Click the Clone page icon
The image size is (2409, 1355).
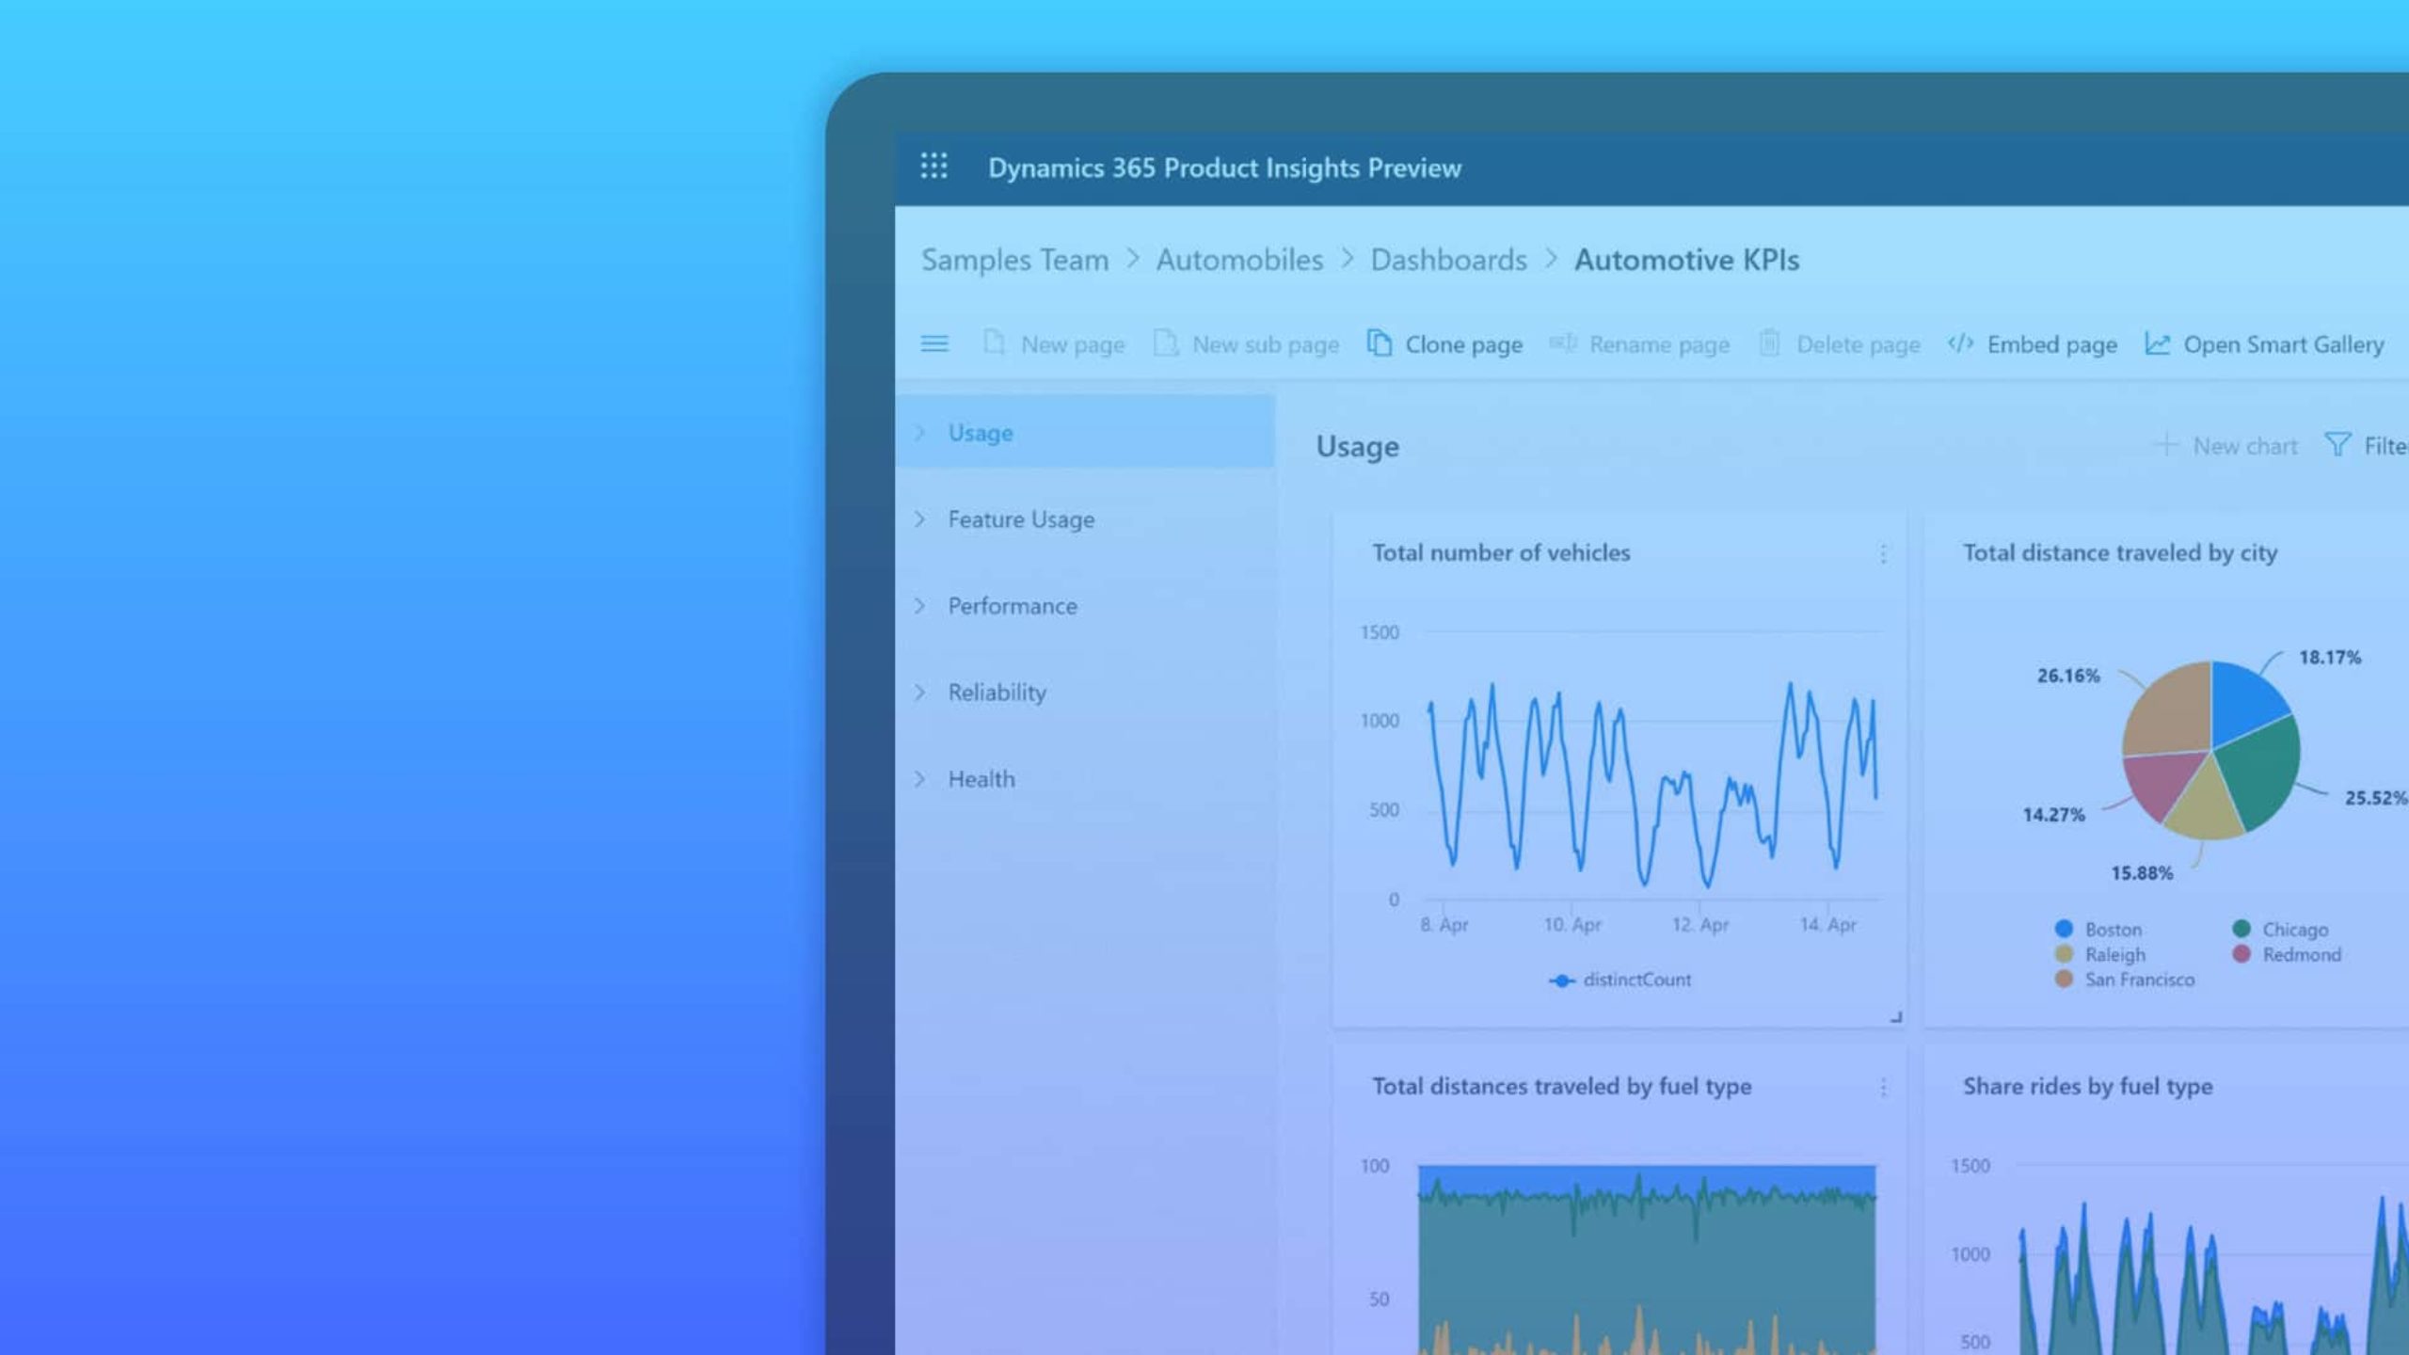(1379, 343)
